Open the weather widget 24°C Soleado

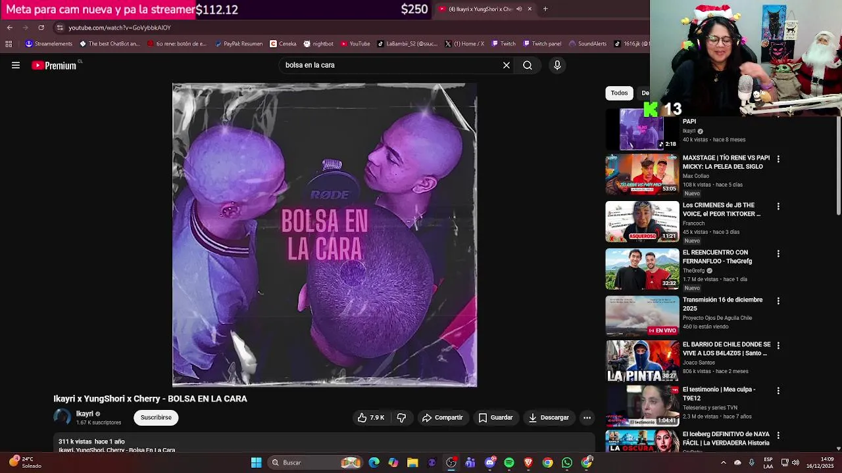coord(26,462)
